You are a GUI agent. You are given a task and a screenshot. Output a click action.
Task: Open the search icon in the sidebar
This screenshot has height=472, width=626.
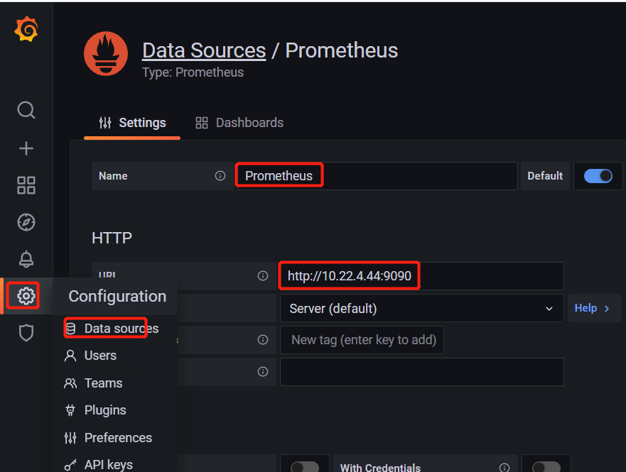click(26, 110)
